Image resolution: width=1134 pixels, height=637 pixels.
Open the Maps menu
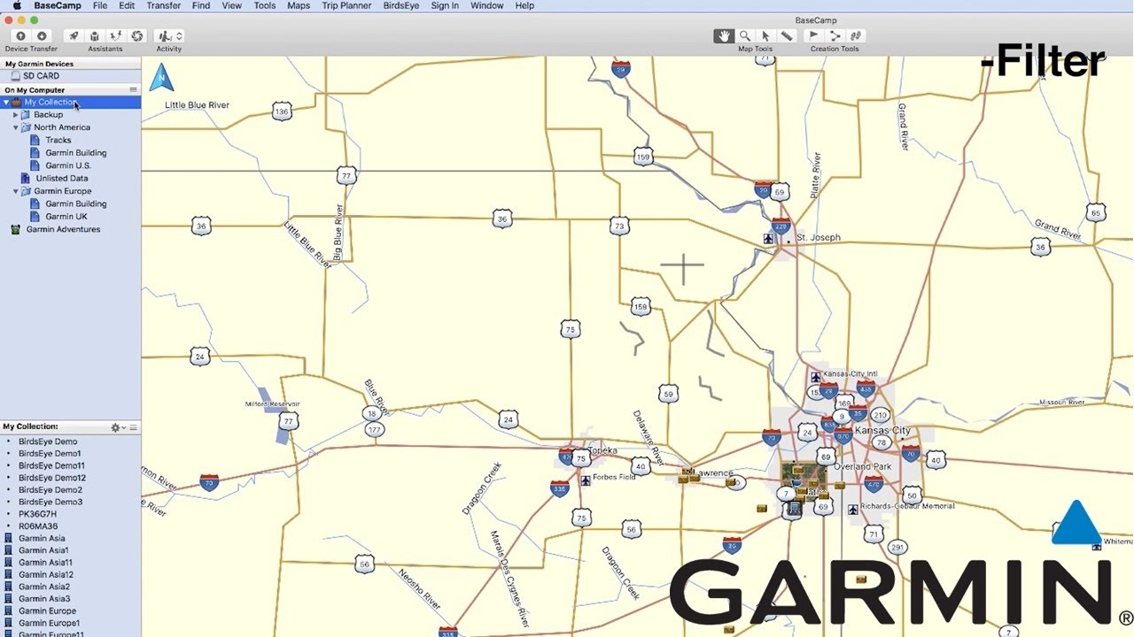coord(299,5)
